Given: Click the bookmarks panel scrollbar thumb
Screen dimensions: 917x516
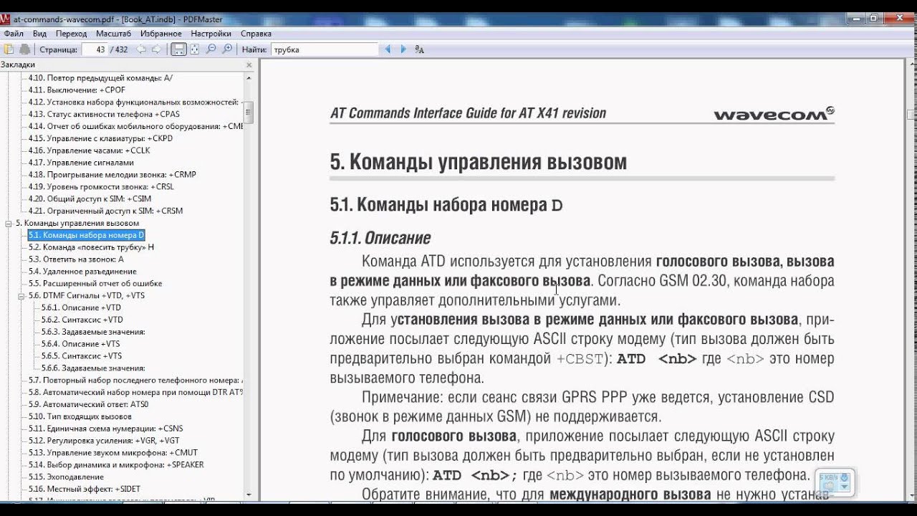Looking at the screenshot, I should [249, 112].
